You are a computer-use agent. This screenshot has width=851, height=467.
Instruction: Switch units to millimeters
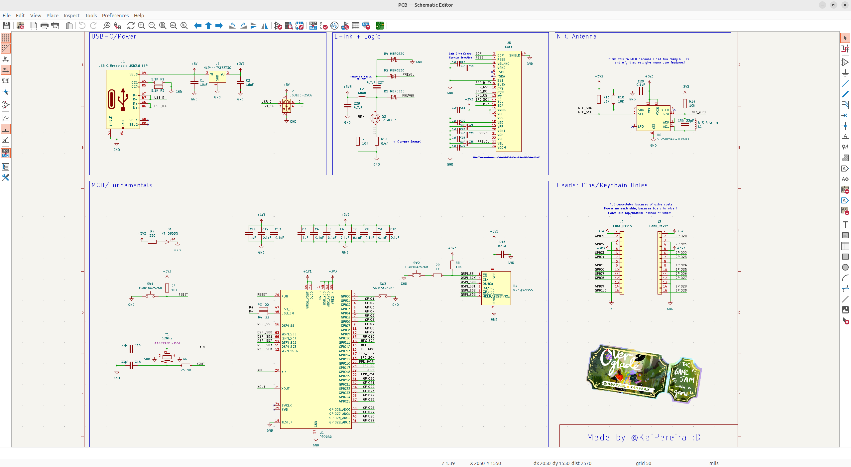(6, 80)
